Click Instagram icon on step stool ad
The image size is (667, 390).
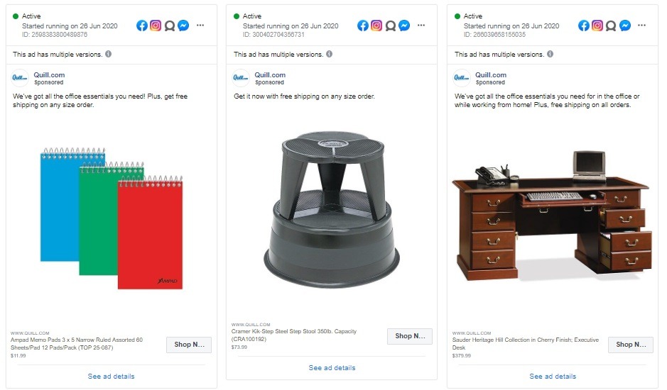pos(376,26)
